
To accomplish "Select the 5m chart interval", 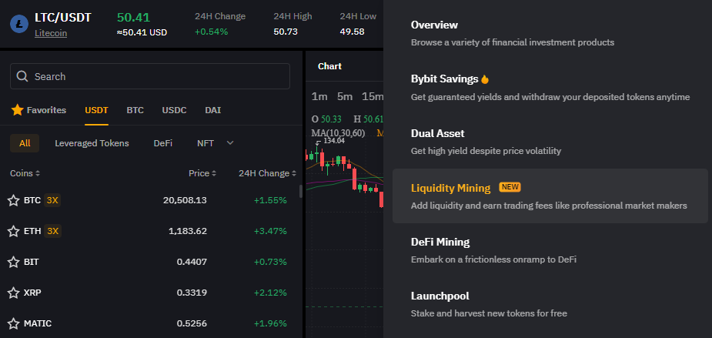I will 345,96.
